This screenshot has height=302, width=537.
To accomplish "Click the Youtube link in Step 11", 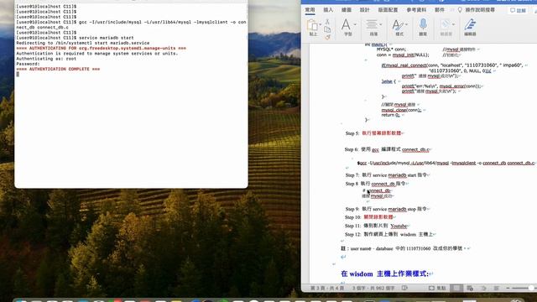I will [x=399, y=226].
